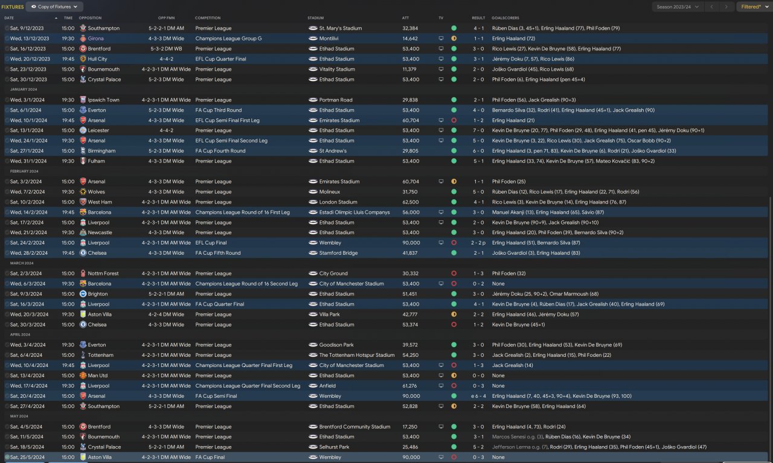Click the 2 - 2 p EFL Cup Final result
Image resolution: width=773 pixels, height=463 pixels.
point(480,243)
